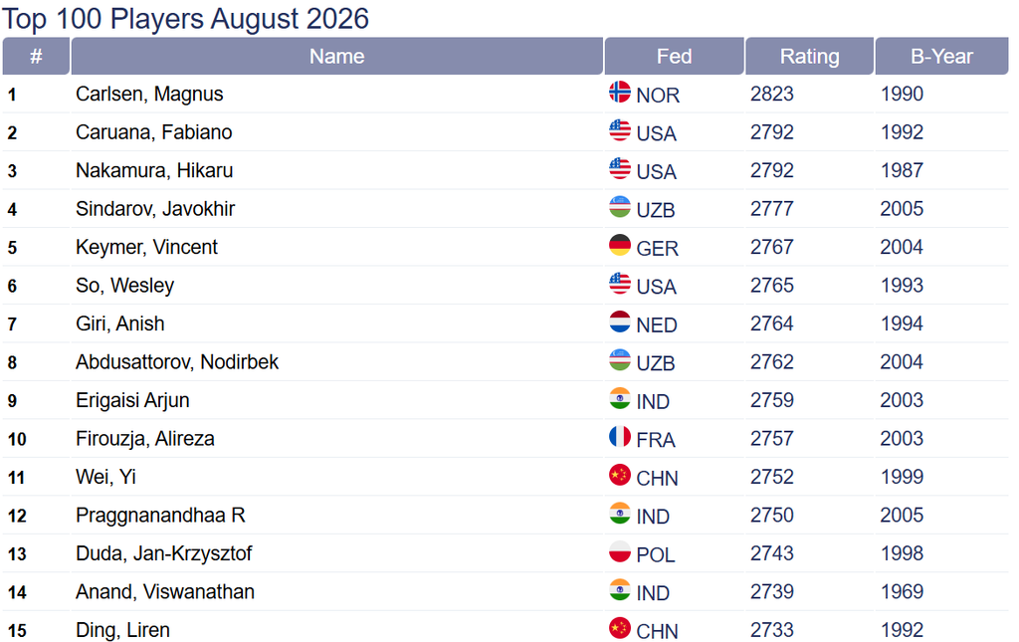The image size is (1019, 642).
Task: Open Carlsen, Magnus player profile
Action: point(149,95)
